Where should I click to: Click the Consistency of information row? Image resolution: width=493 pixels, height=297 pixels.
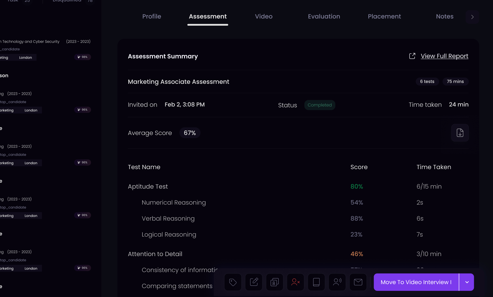point(180,270)
